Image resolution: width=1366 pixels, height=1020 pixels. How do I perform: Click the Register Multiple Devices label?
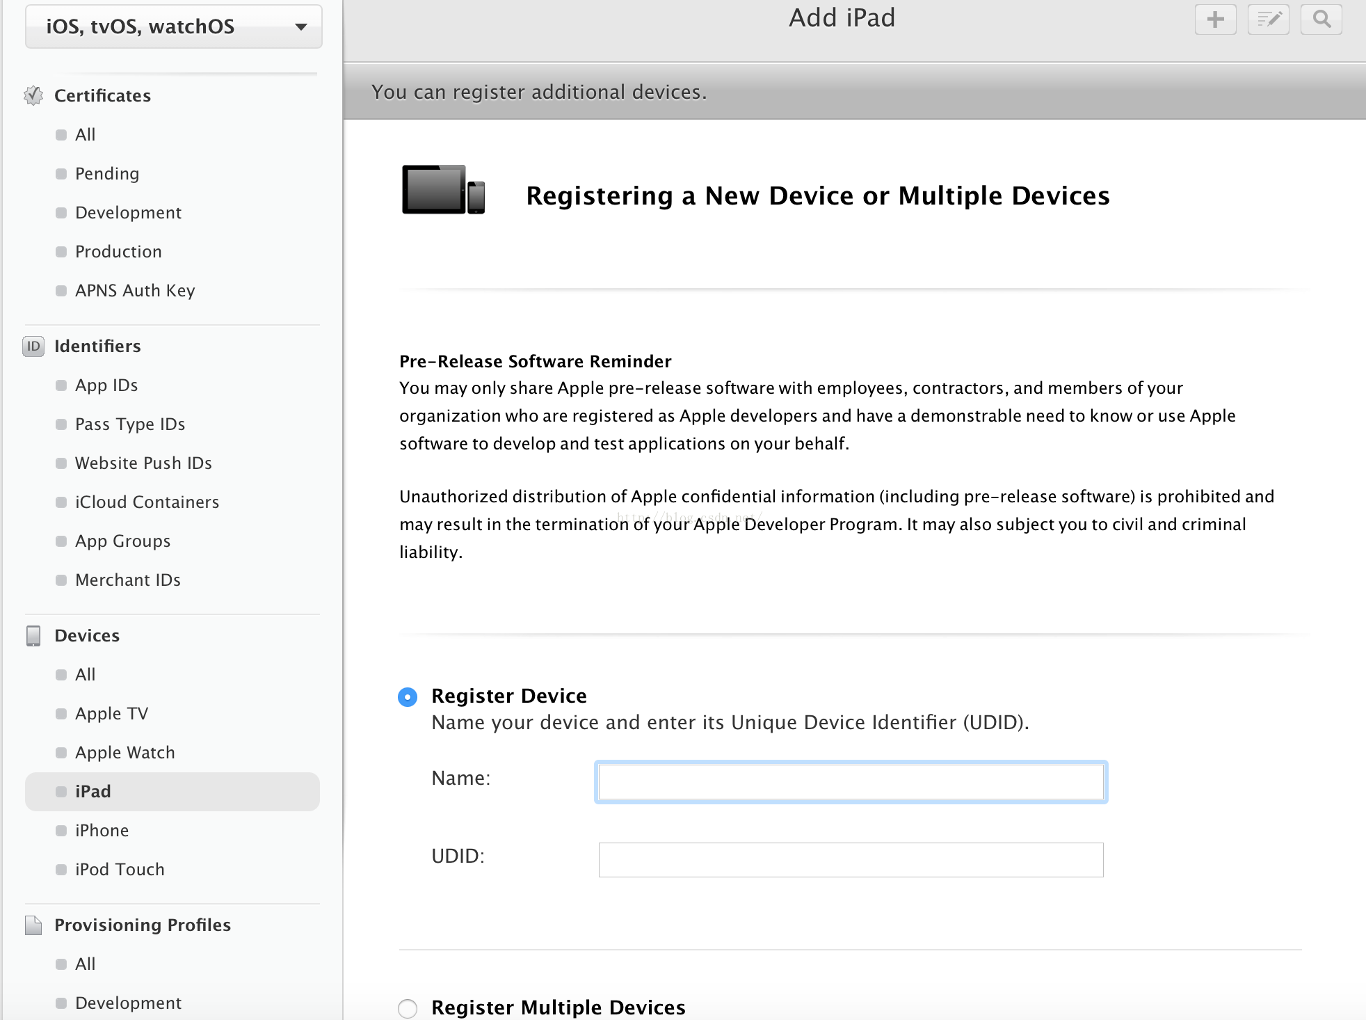pos(559,1007)
